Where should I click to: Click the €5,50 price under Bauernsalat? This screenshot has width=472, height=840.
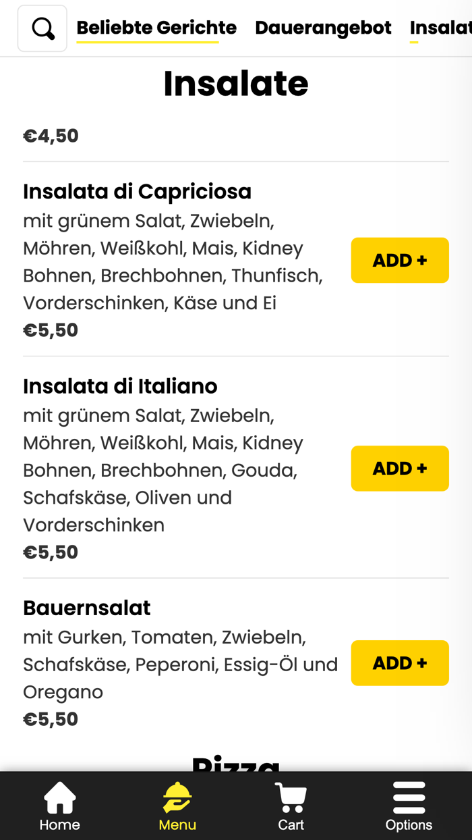pyautogui.click(x=50, y=718)
